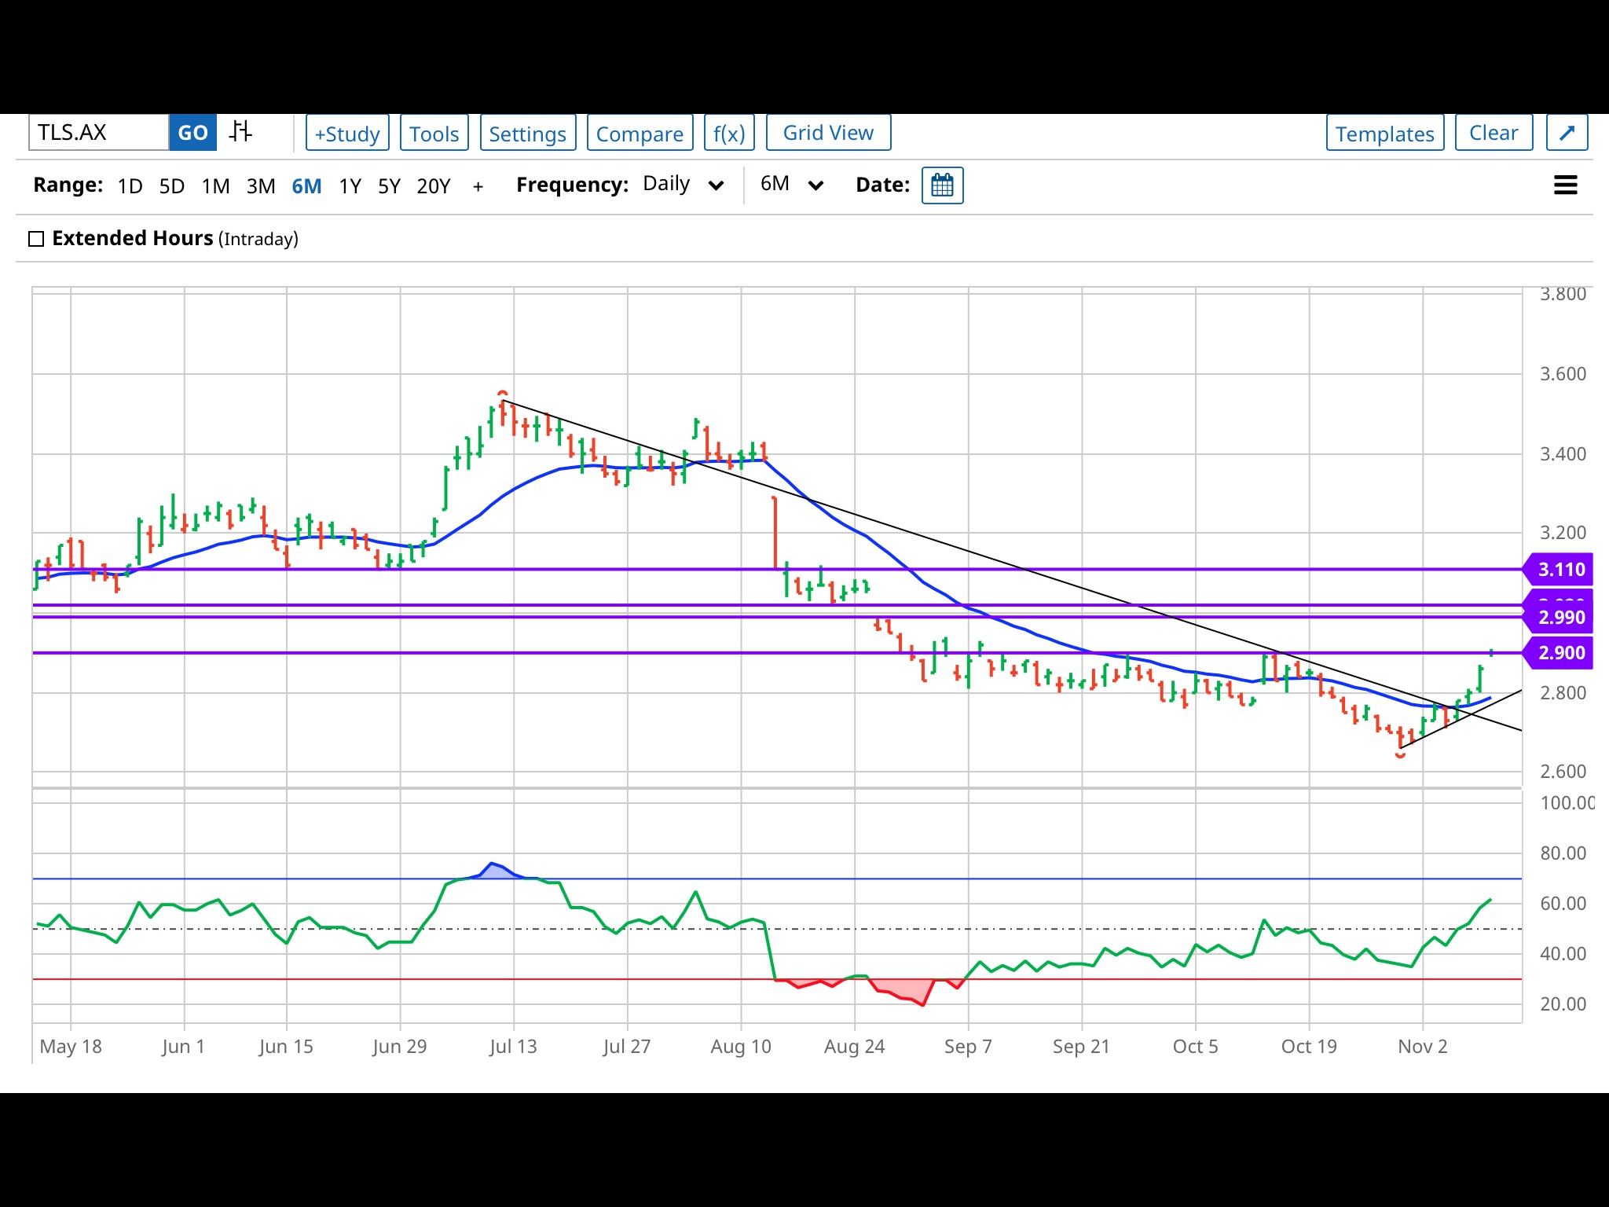1609x1207 pixels.
Task: Expand the Daily frequency dropdown
Action: coord(683,185)
